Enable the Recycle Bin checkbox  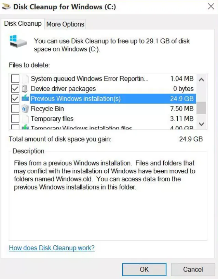pyautogui.click(x=15, y=109)
